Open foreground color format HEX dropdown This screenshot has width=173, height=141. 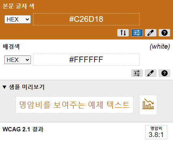18,19
